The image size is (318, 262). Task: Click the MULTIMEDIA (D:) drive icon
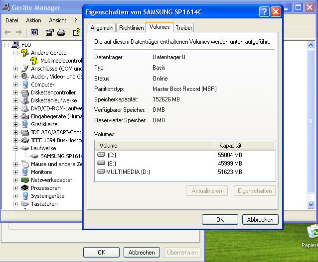[101, 172]
